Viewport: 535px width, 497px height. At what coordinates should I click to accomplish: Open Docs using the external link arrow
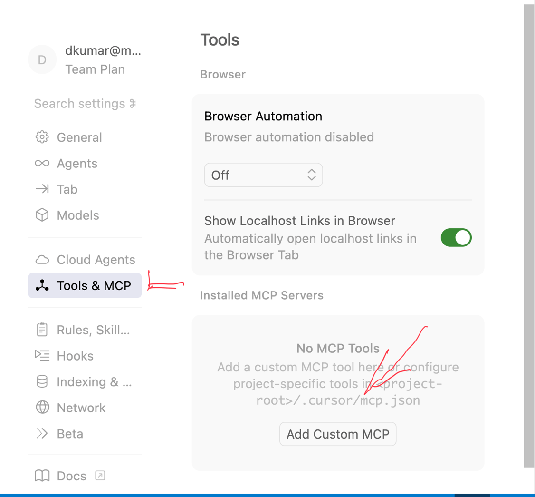click(100, 475)
